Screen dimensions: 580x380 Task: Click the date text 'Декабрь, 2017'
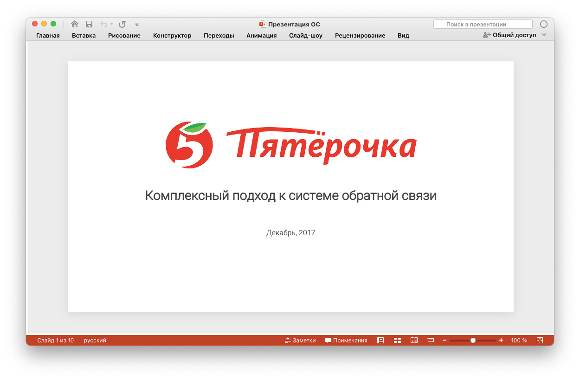pyautogui.click(x=291, y=233)
